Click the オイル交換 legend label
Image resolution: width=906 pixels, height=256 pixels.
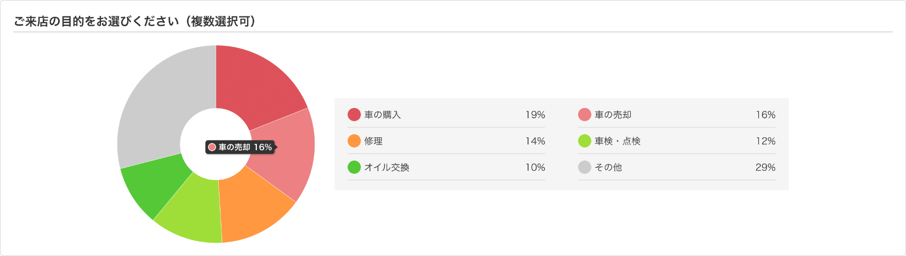click(387, 167)
